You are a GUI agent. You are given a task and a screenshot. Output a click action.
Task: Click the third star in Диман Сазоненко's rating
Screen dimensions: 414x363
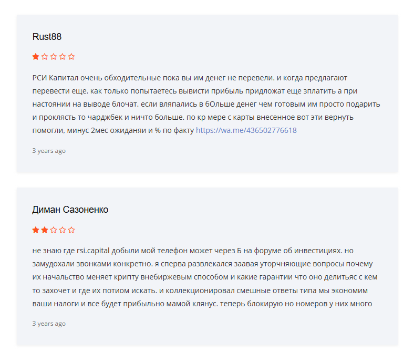pyautogui.click(x=54, y=230)
